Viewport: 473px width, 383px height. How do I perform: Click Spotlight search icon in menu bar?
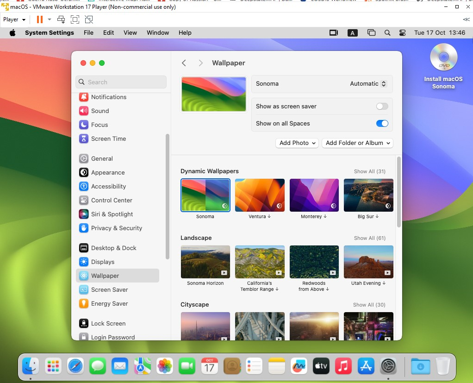tap(387, 33)
